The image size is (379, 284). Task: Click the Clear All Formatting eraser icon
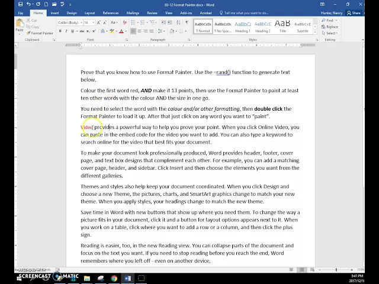[x=125, y=22]
